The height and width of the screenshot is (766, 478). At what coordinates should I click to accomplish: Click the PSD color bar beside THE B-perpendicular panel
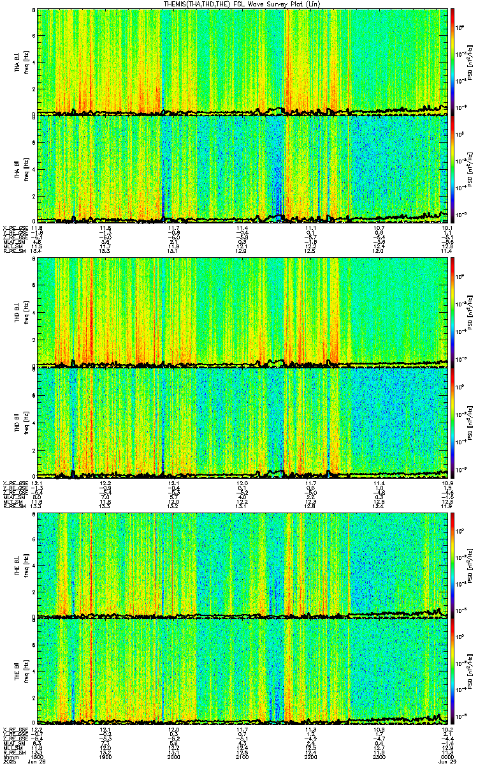point(453,566)
